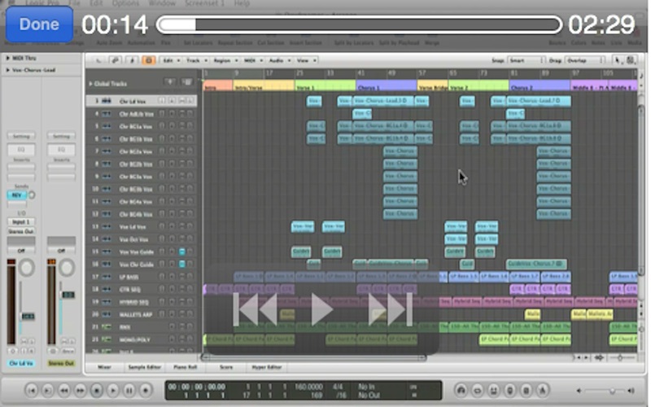Click the video progress bar
651x407 pixels.
click(359, 24)
